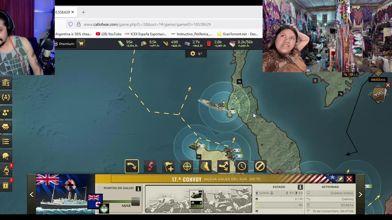Open info icon next to Puntos de Salud
The image size is (392, 220).
click(x=138, y=189)
